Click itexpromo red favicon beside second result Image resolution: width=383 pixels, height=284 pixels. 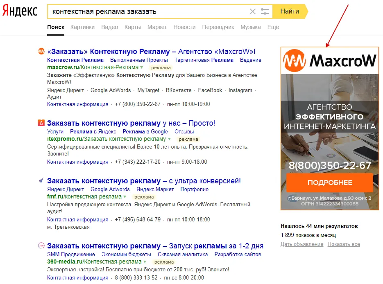click(41, 123)
